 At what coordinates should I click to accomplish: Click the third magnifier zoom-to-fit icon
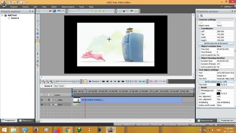pos(51,81)
